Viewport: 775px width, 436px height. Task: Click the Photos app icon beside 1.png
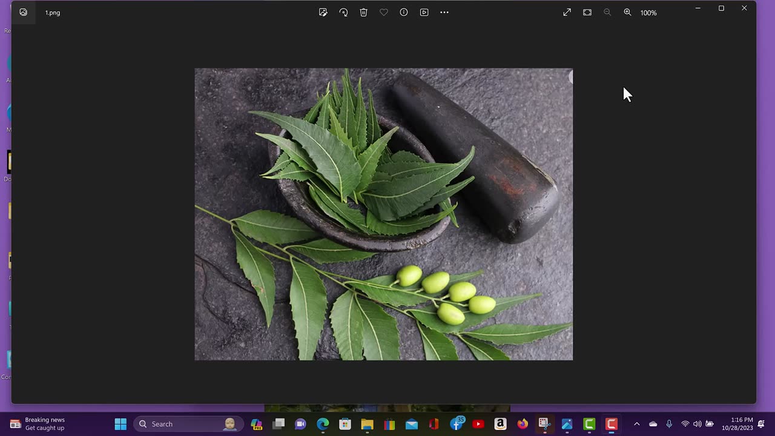(x=23, y=12)
